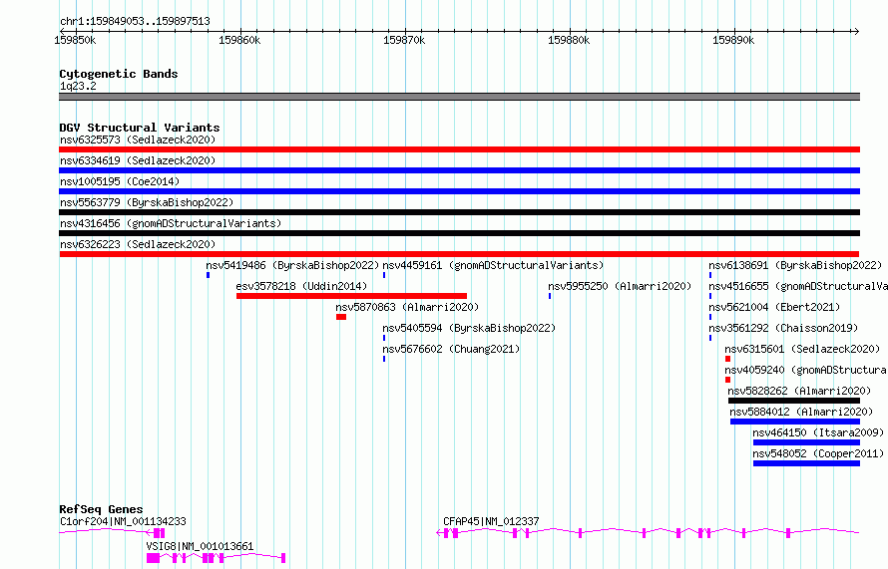Click the nsv6334619 (Sedlazeck2020) label
This screenshot has width=888, height=569.
[x=138, y=160]
